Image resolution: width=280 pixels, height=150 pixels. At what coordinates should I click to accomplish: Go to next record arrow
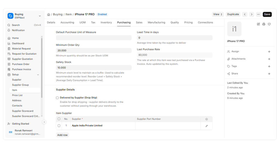pos(252,14)
